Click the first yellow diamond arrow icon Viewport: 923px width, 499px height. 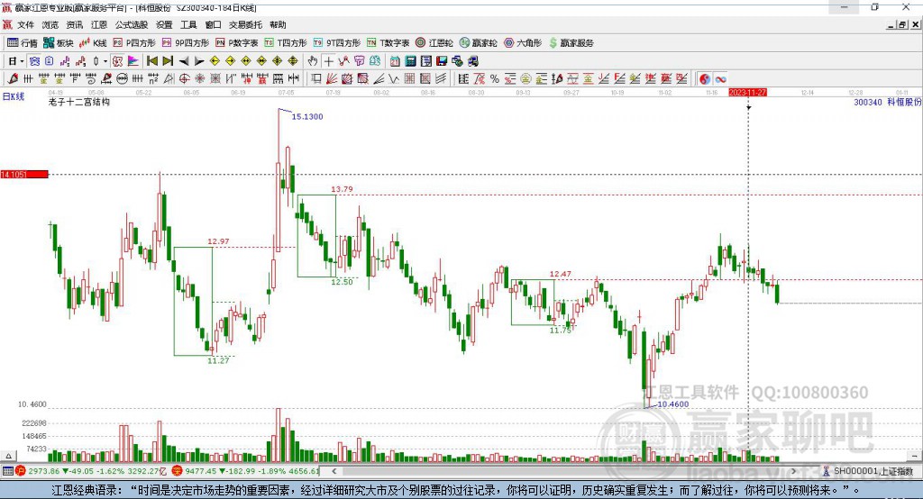coord(215,61)
